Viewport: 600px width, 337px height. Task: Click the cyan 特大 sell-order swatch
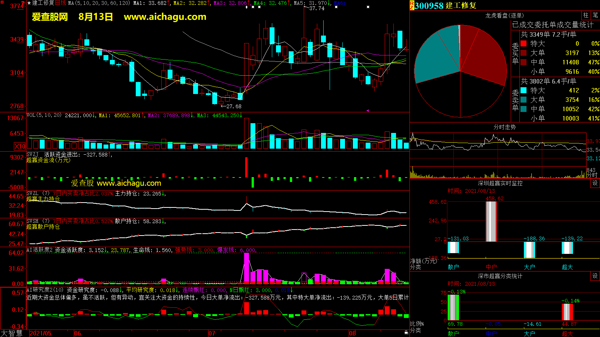click(523, 90)
